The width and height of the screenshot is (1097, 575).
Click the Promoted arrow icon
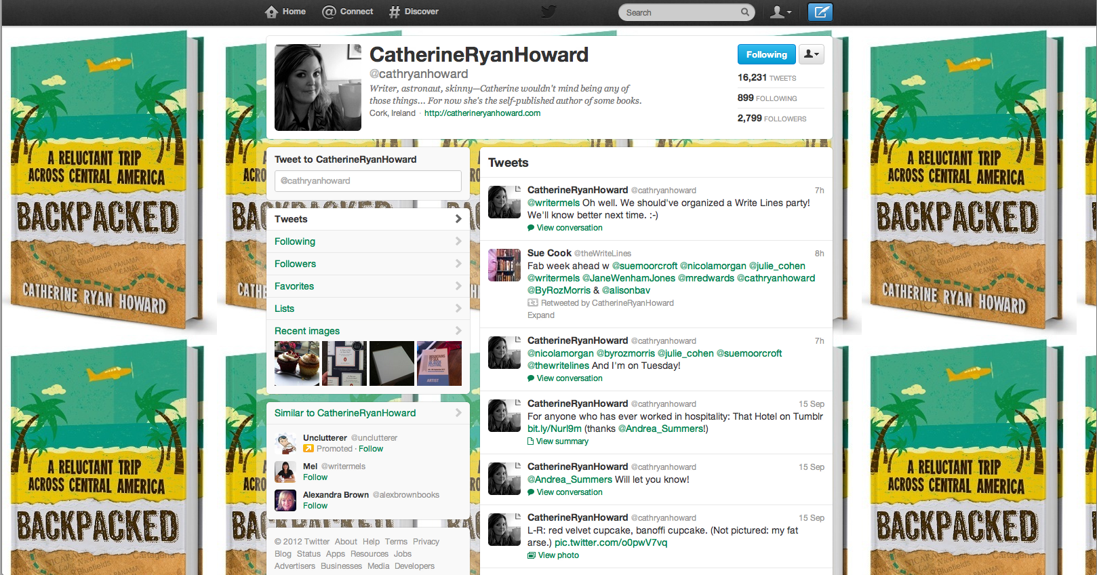[308, 449]
